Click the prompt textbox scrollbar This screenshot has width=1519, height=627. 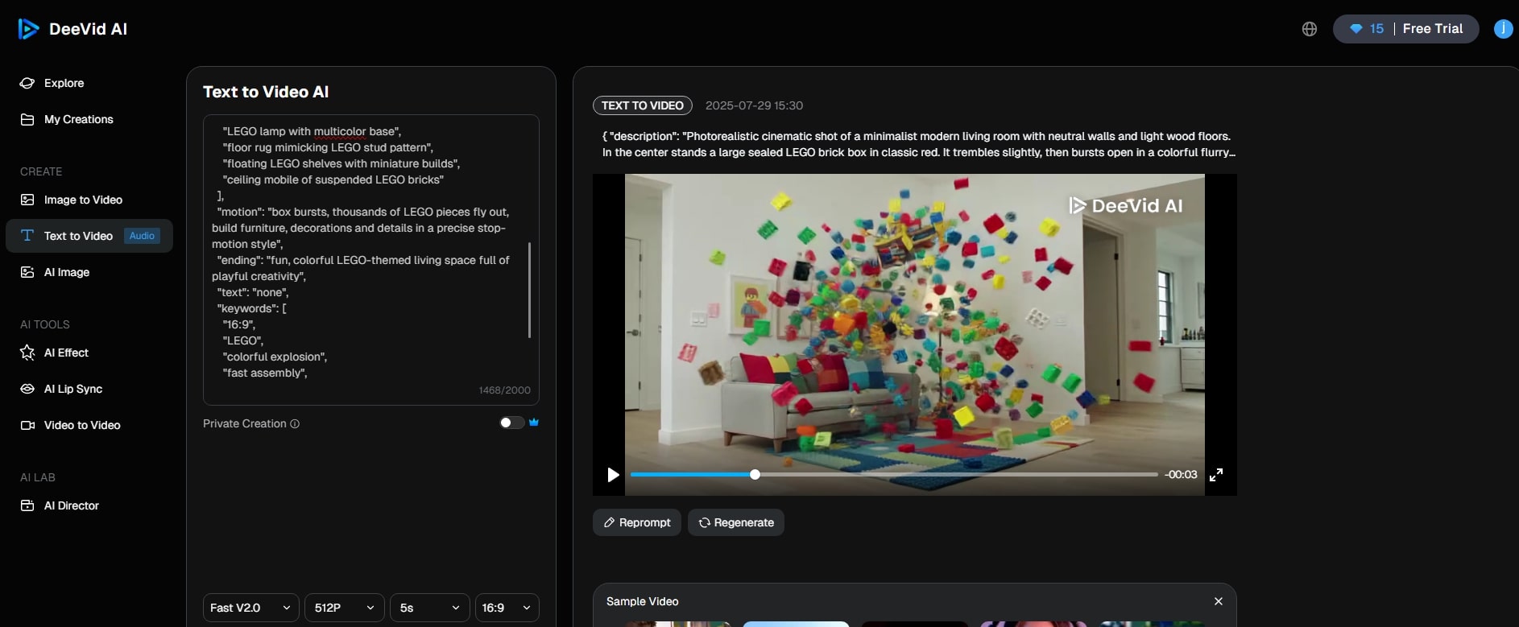point(529,290)
